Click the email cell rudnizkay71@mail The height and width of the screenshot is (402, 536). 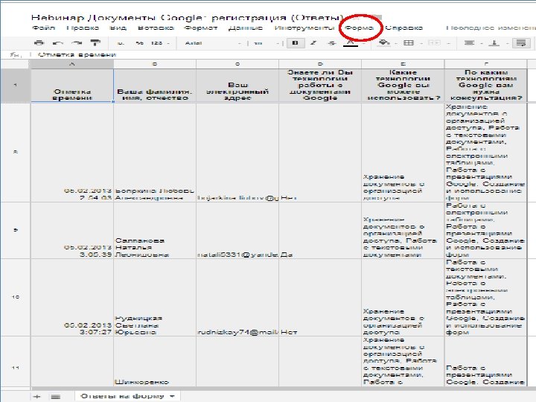(x=237, y=297)
